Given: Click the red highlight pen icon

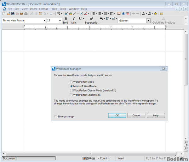Looking at the screenshot, I should [x=86, y=14].
